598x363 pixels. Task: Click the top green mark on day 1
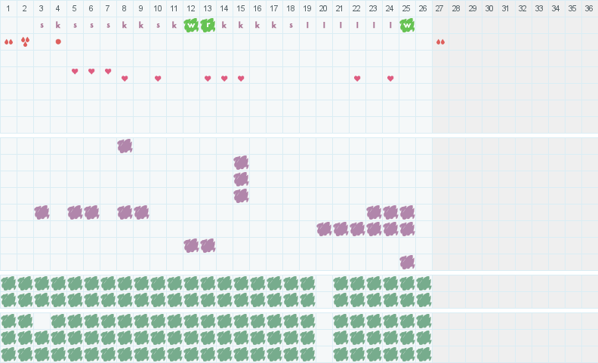coord(8,284)
